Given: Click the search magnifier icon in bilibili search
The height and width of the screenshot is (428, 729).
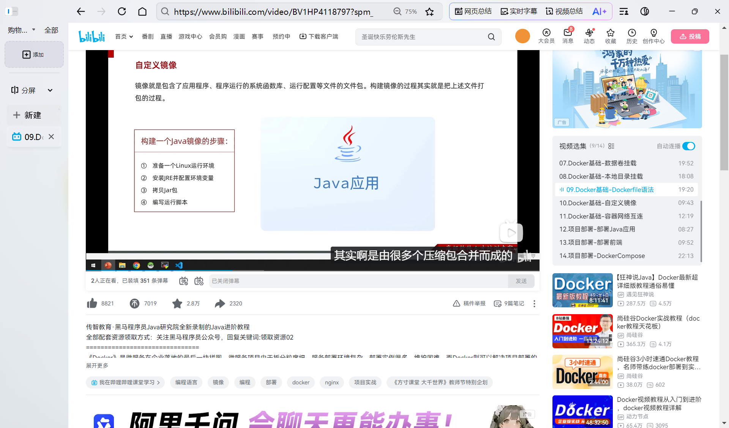Looking at the screenshot, I should [x=491, y=37].
